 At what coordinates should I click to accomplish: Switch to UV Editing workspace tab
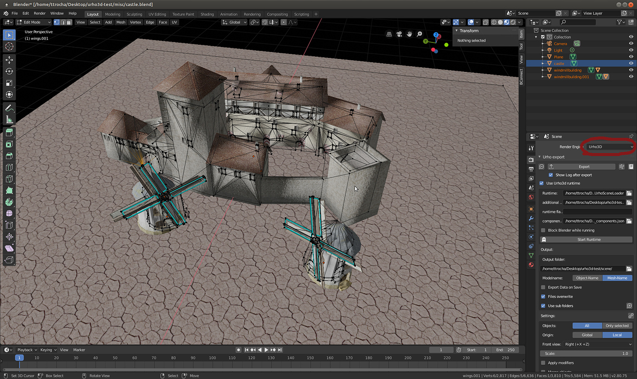(157, 14)
